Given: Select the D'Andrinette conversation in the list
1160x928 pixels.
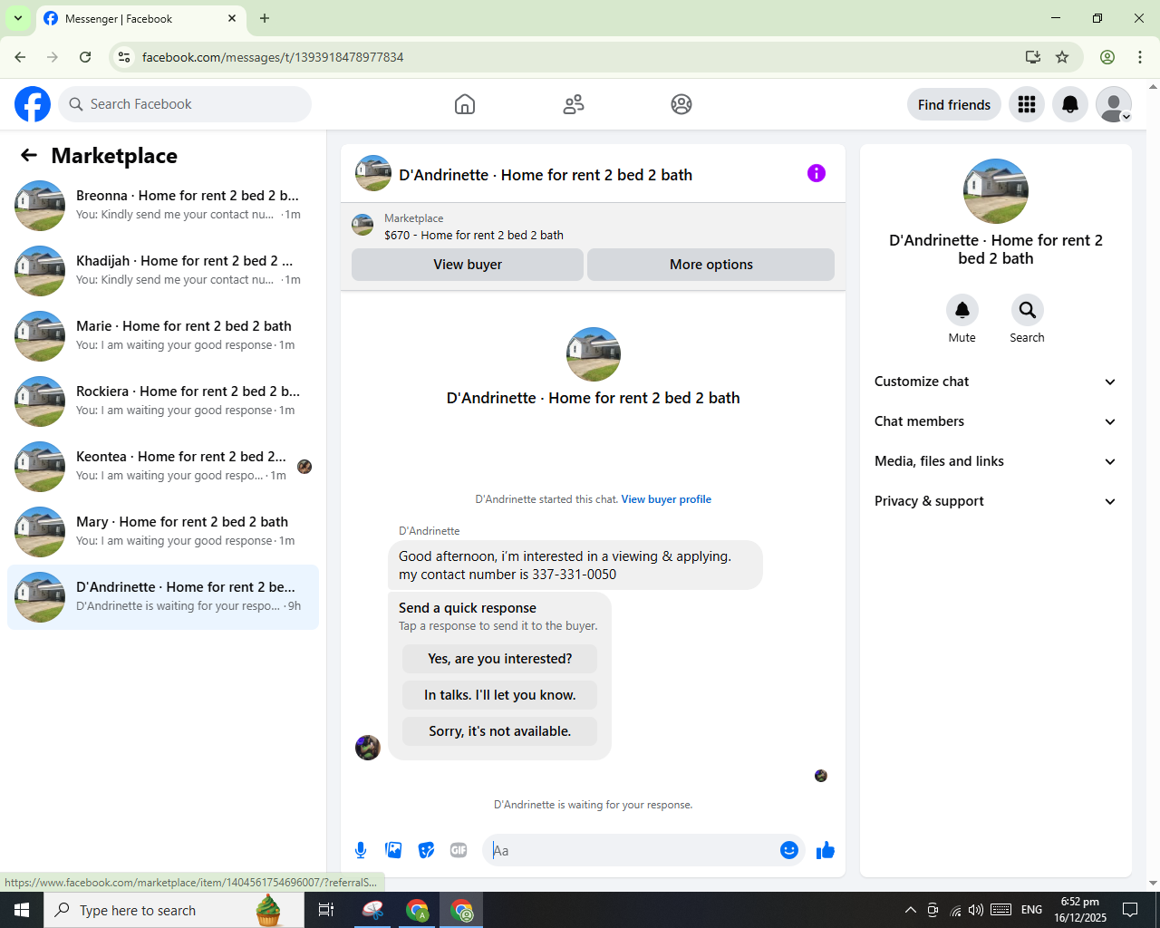Looking at the screenshot, I should (x=163, y=597).
